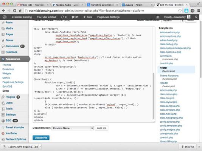The image size is (202, 151).
Task: Reload the page with refresh icon
Action: (x=14, y=11)
